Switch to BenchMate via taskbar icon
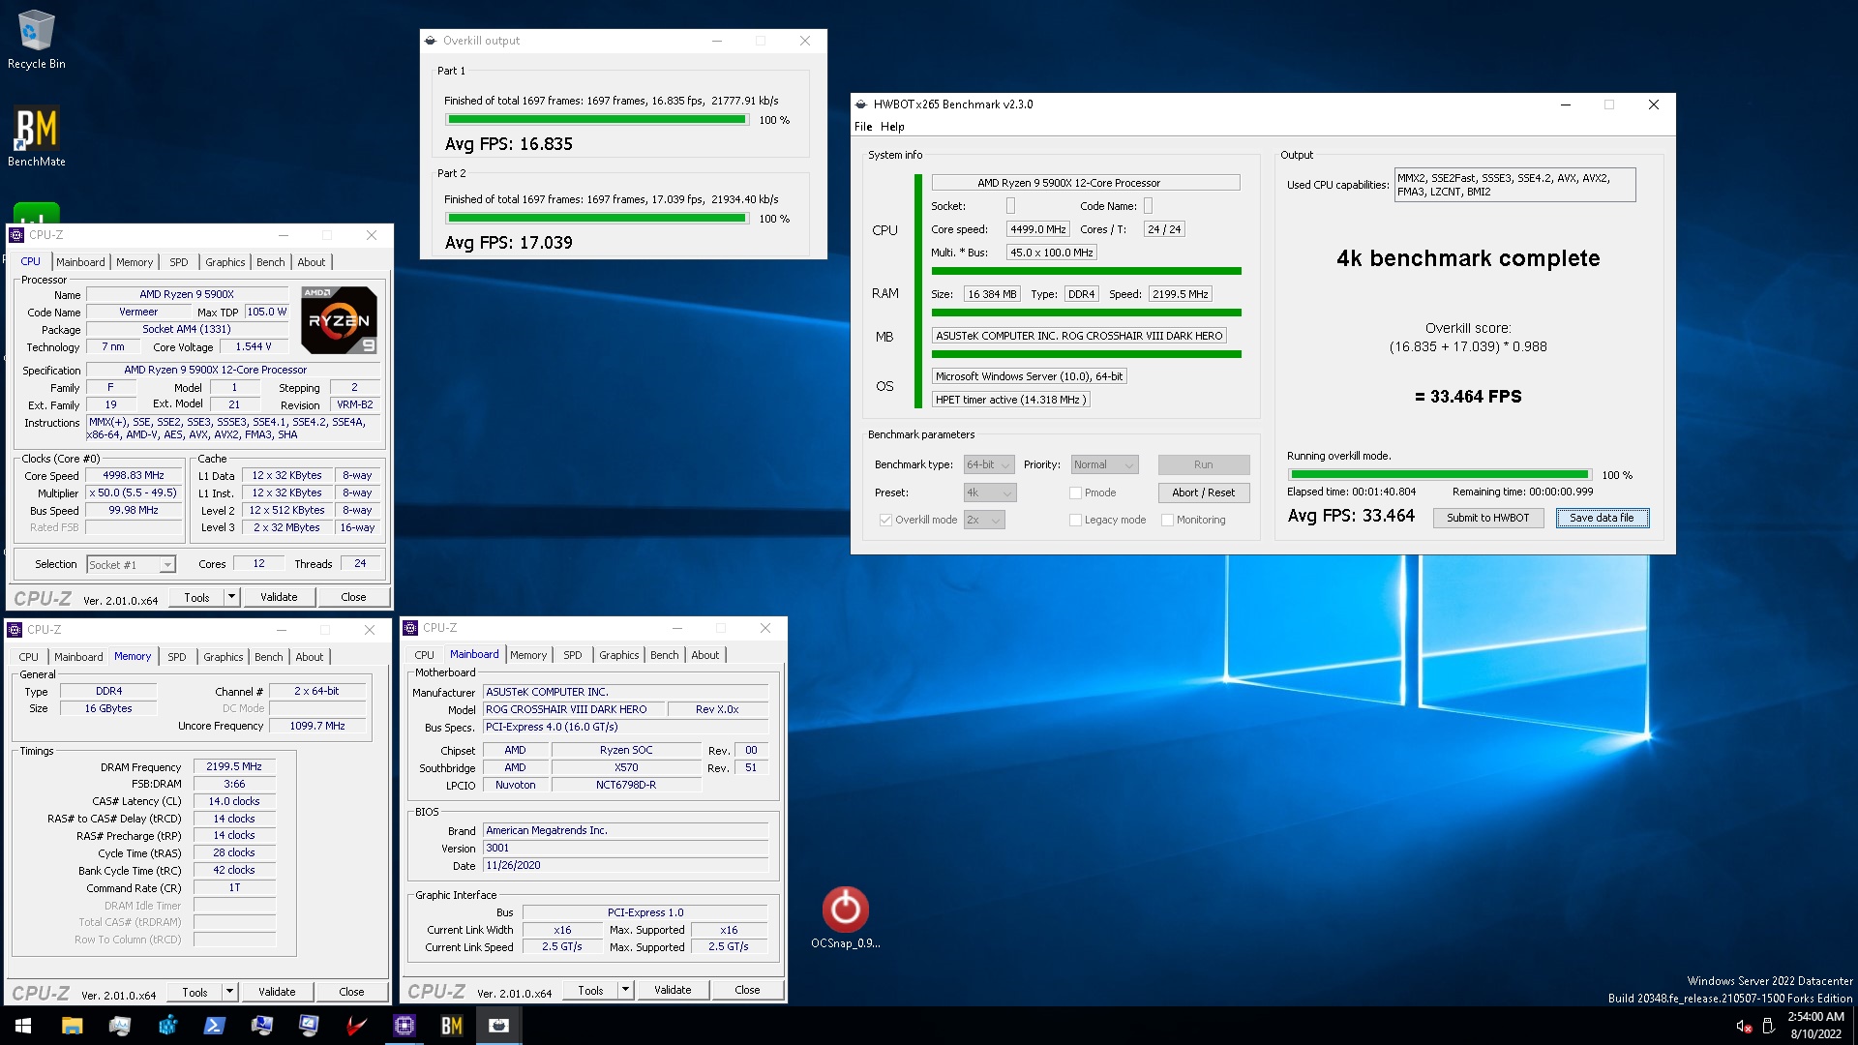1858x1045 pixels. 451,1026
